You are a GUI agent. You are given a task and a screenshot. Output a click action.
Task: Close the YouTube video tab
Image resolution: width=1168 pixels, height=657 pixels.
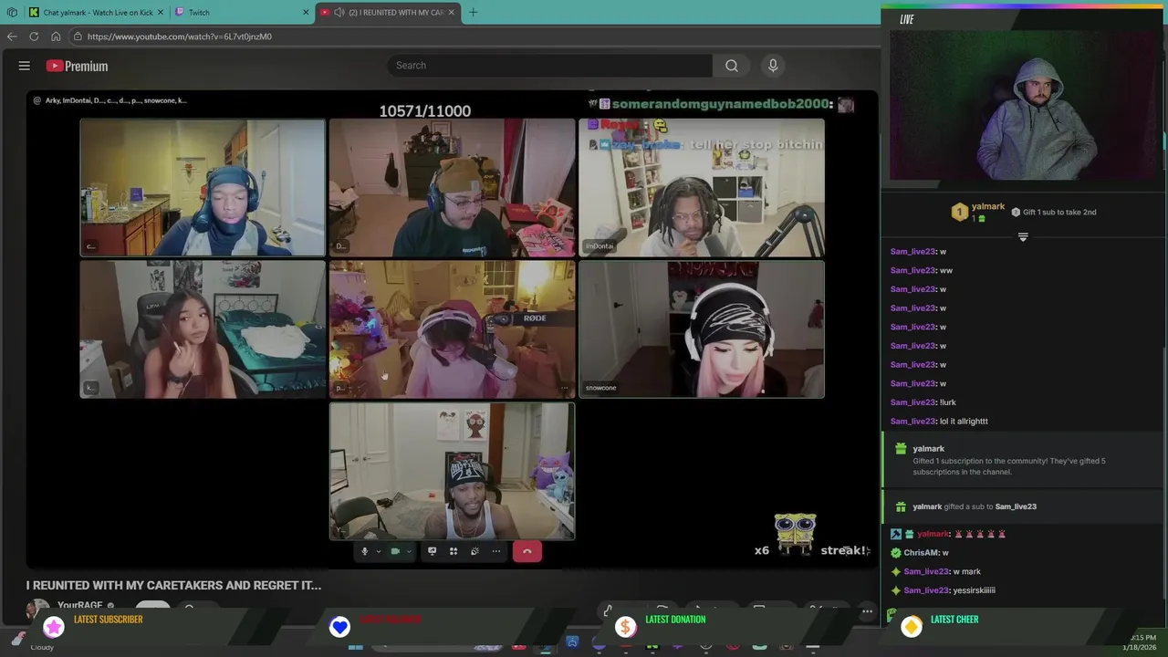click(x=451, y=12)
